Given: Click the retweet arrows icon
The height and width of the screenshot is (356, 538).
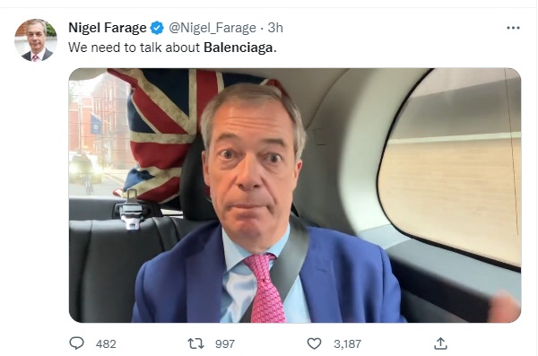Looking at the screenshot, I should [195, 343].
